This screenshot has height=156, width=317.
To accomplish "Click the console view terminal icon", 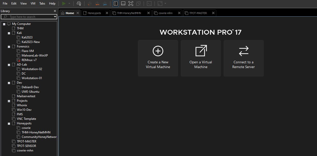I will (149, 4).
